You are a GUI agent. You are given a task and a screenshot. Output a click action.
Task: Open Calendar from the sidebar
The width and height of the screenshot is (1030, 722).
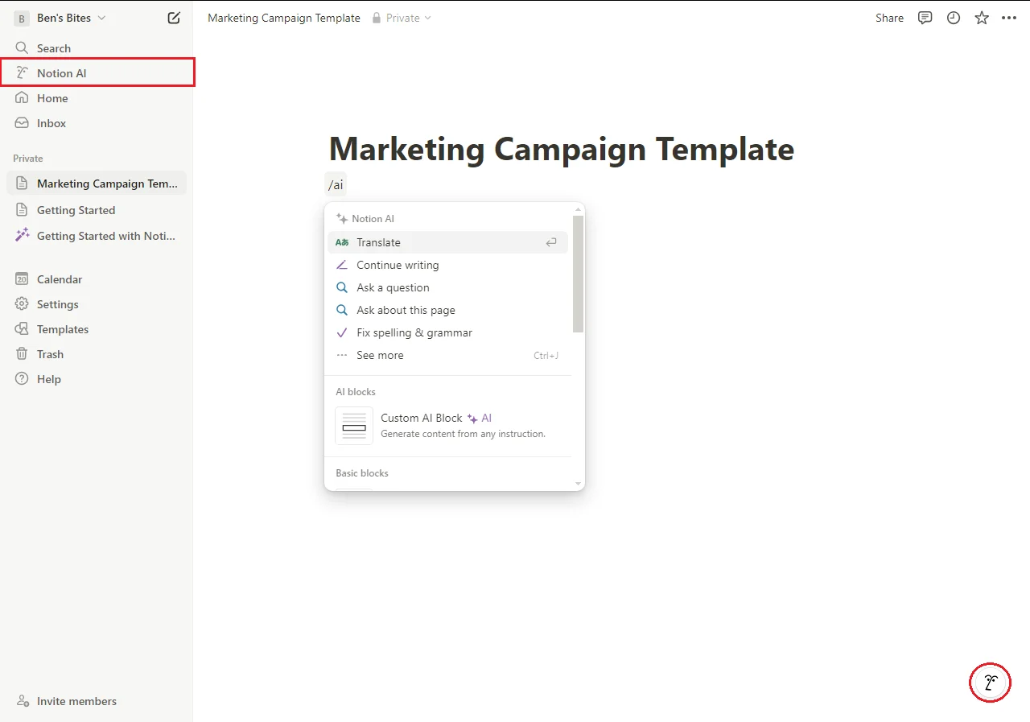pos(97,279)
